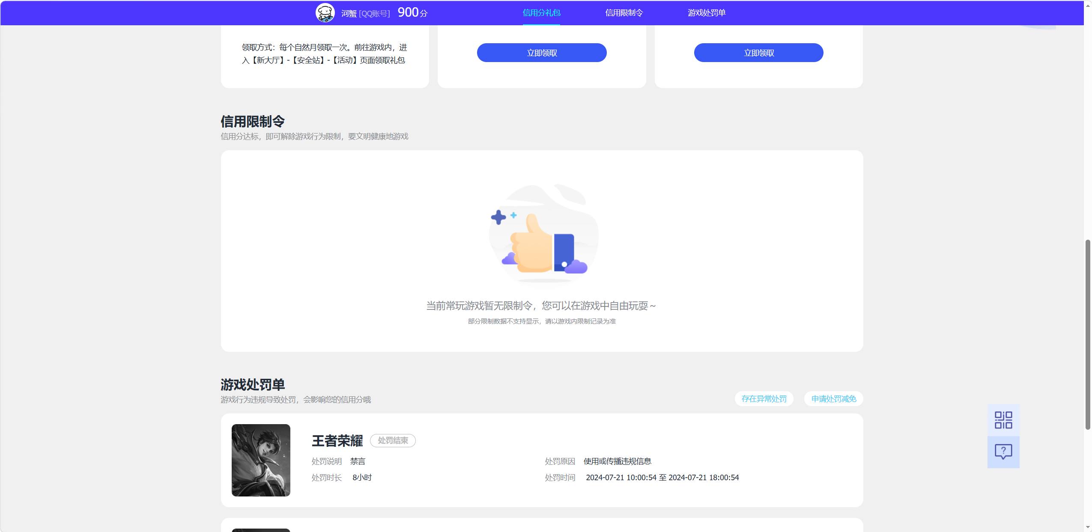Click 使用或传播违规信息 reason text
1092x532 pixels.
[x=617, y=461]
